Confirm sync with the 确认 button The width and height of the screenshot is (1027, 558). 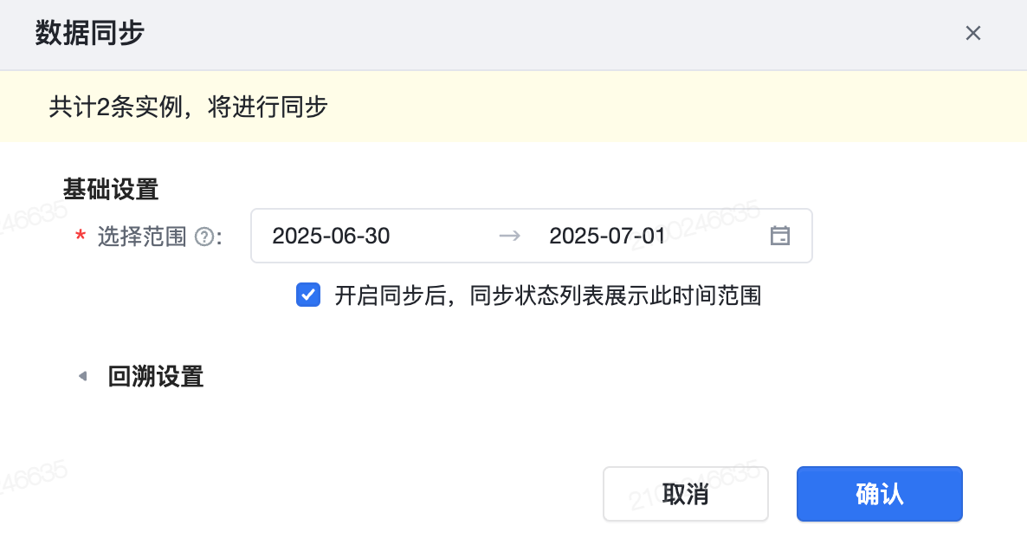click(879, 494)
